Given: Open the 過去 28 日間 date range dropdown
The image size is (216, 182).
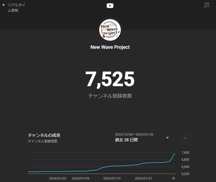Looking at the screenshot, I should (x=126, y=140).
